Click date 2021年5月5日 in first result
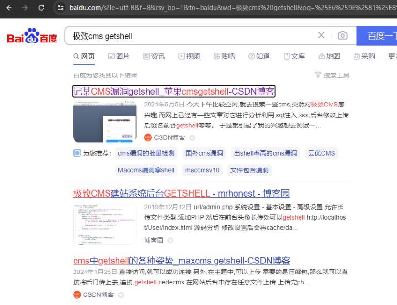Screen dimensions: 397x305 [x=164, y=105]
